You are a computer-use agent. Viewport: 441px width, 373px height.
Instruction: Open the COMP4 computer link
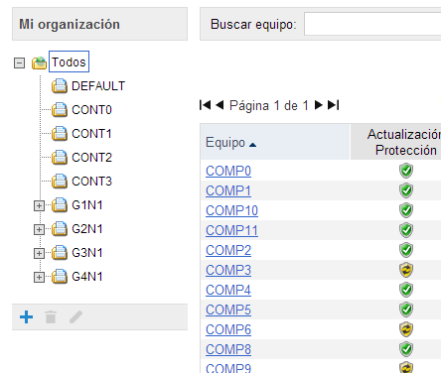point(228,290)
